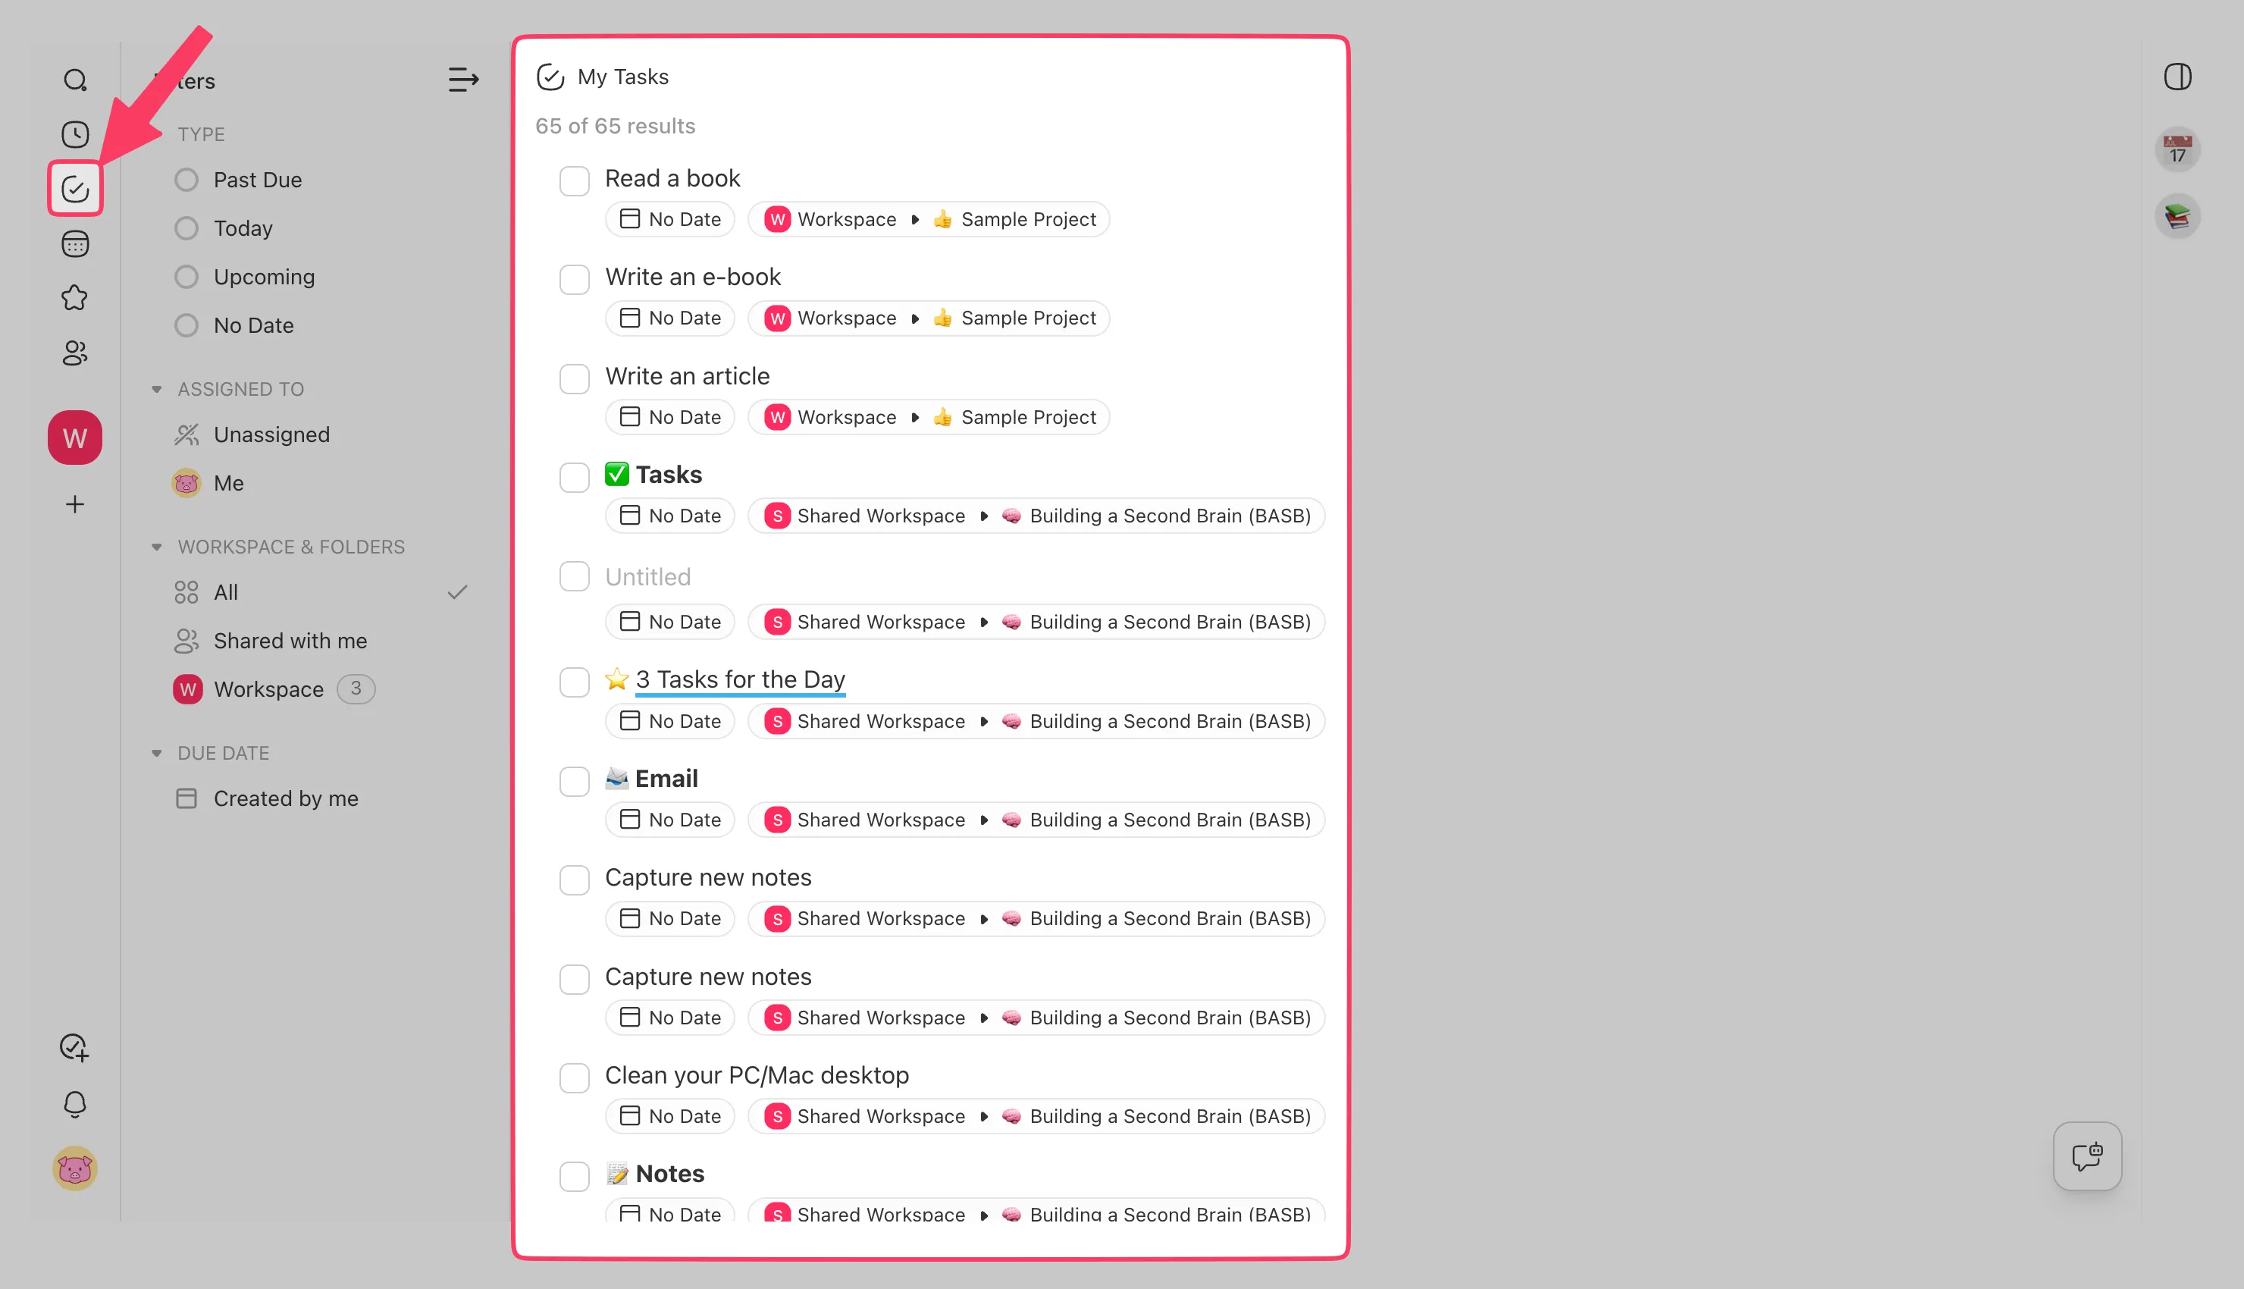Open the calendar icon in sidebar
Image resolution: width=2244 pixels, height=1289 pixels.
coord(75,243)
